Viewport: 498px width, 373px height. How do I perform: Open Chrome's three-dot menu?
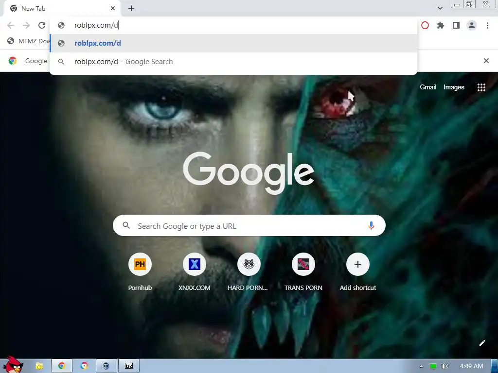[487, 25]
